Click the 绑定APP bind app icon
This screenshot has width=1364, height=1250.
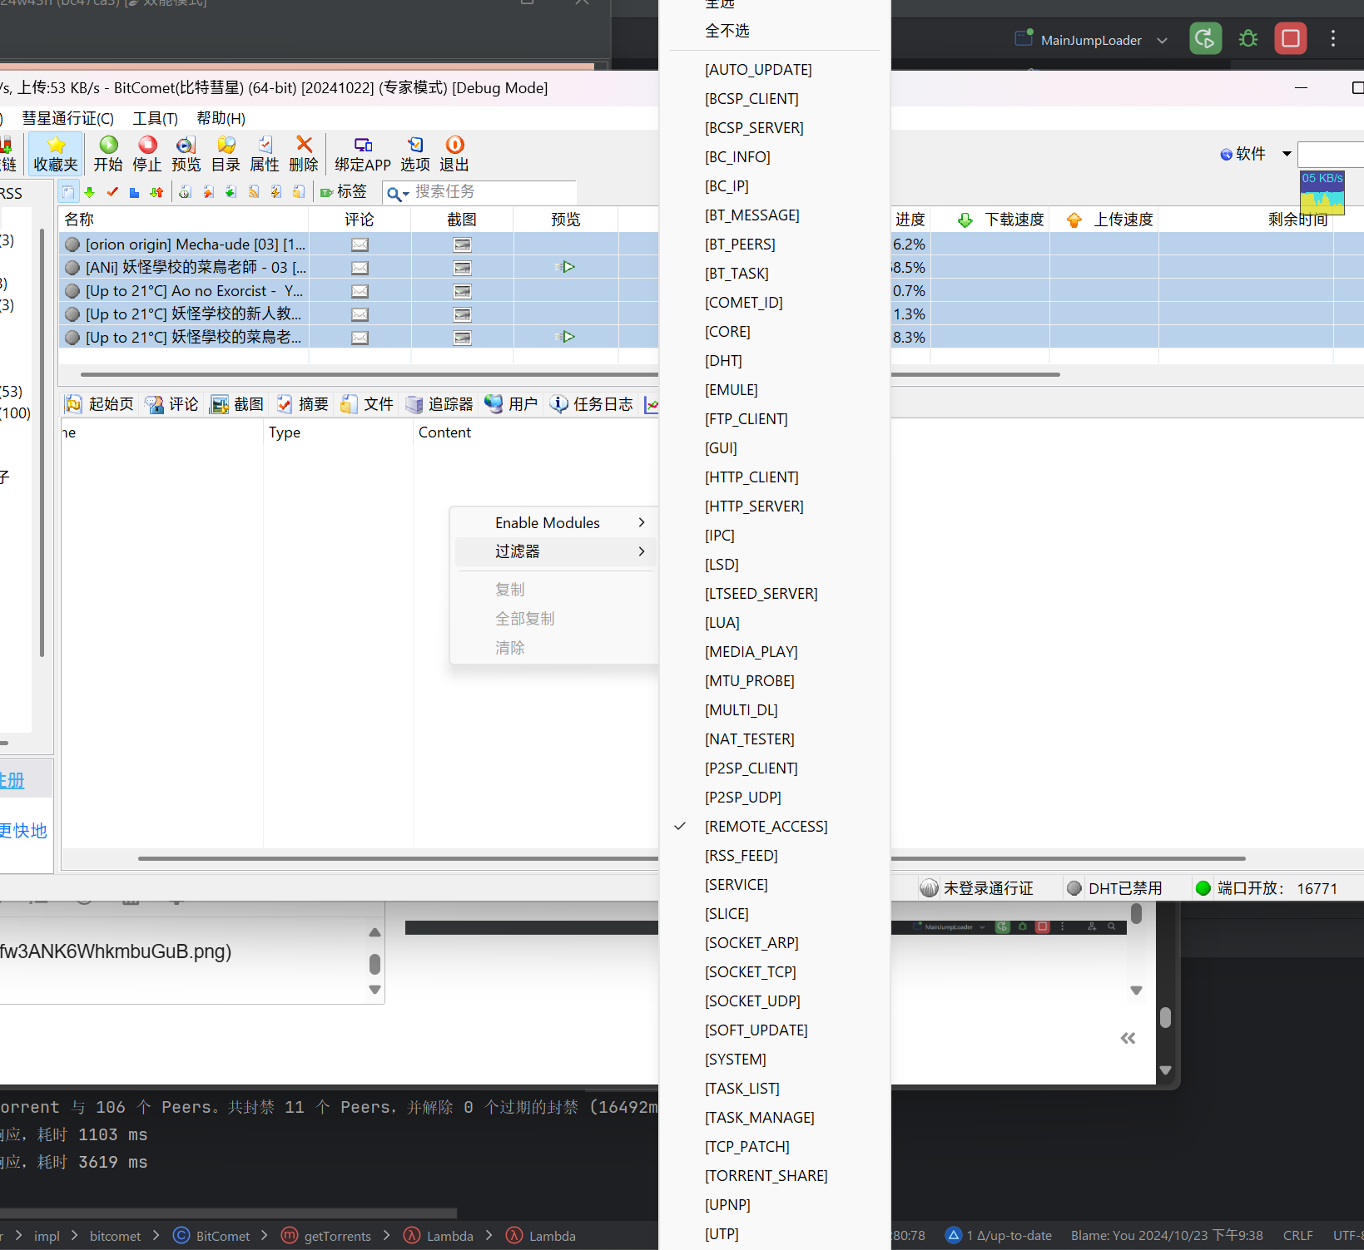point(363,145)
